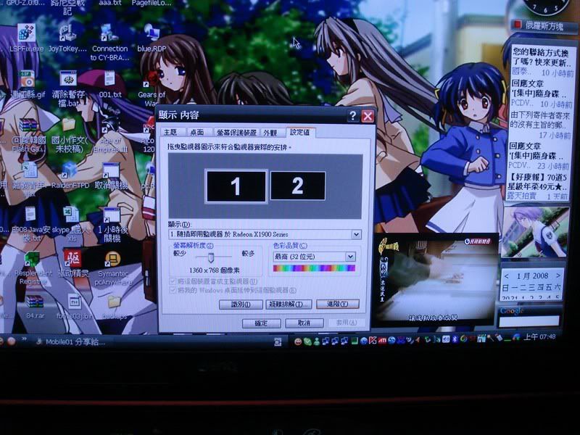Click the 俄羅斯方塊 sidebar gadget title
Viewport: 580px width, 435px height.
click(x=543, y=26)
